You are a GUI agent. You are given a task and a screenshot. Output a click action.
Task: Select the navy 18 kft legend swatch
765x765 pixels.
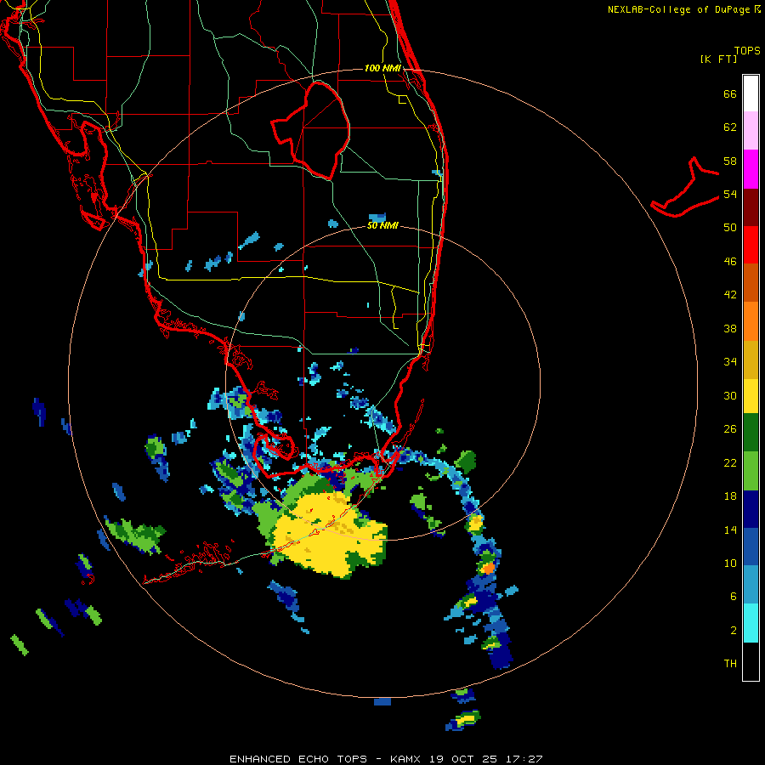(x=751, y=509)
